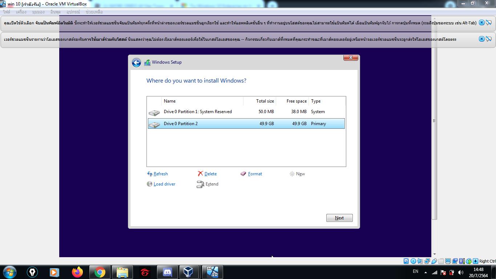The width and height of the screenshot is (496, 279).
Task: Open the ช่วยเหลือ (Help) menu
Action: click(94, 12)
